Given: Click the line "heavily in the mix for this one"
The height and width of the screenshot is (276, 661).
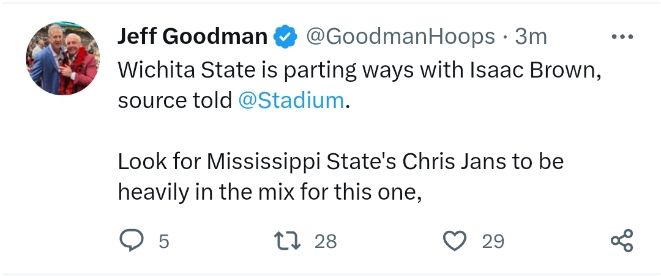Looking at the screenshot, I should click(x=269, y=192).
